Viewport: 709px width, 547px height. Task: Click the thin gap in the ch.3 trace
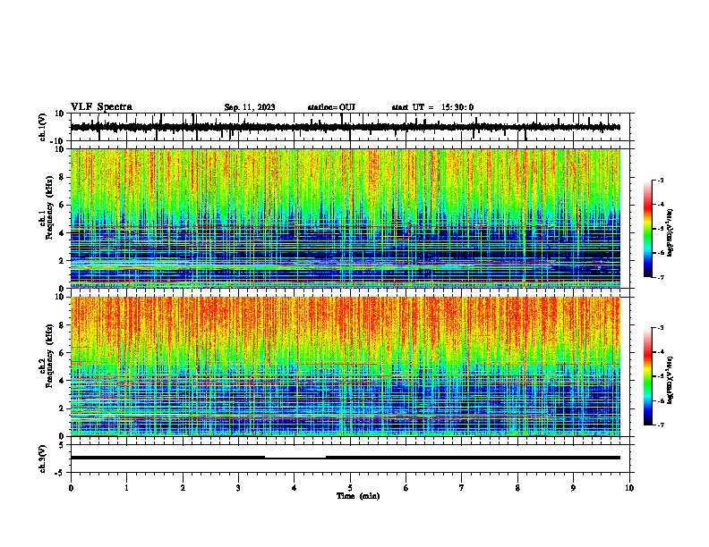coord(295,458)
